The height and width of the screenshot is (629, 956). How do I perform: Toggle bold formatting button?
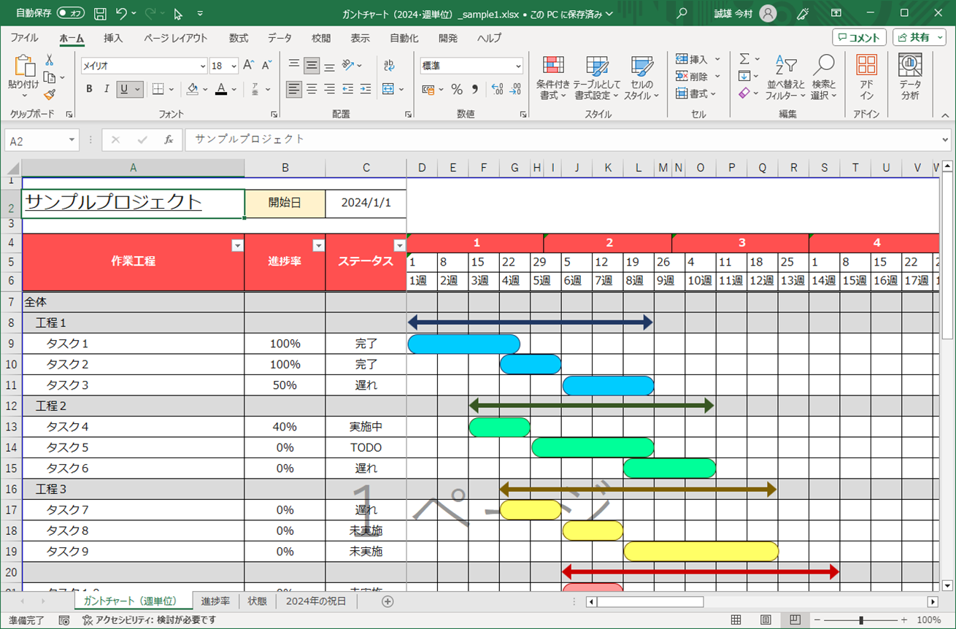click(89, 89)
